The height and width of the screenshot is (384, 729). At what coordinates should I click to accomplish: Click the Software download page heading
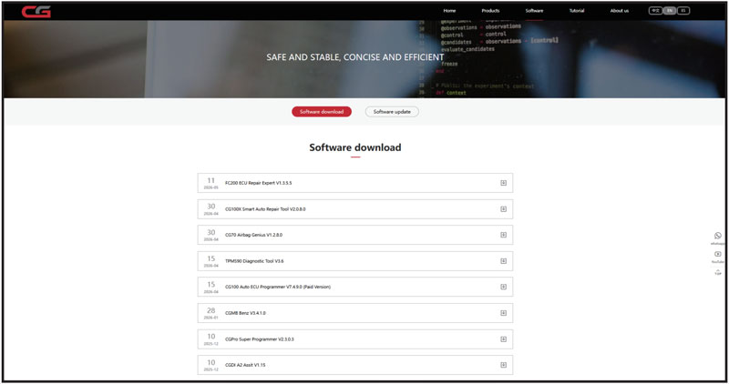point(355,147)
